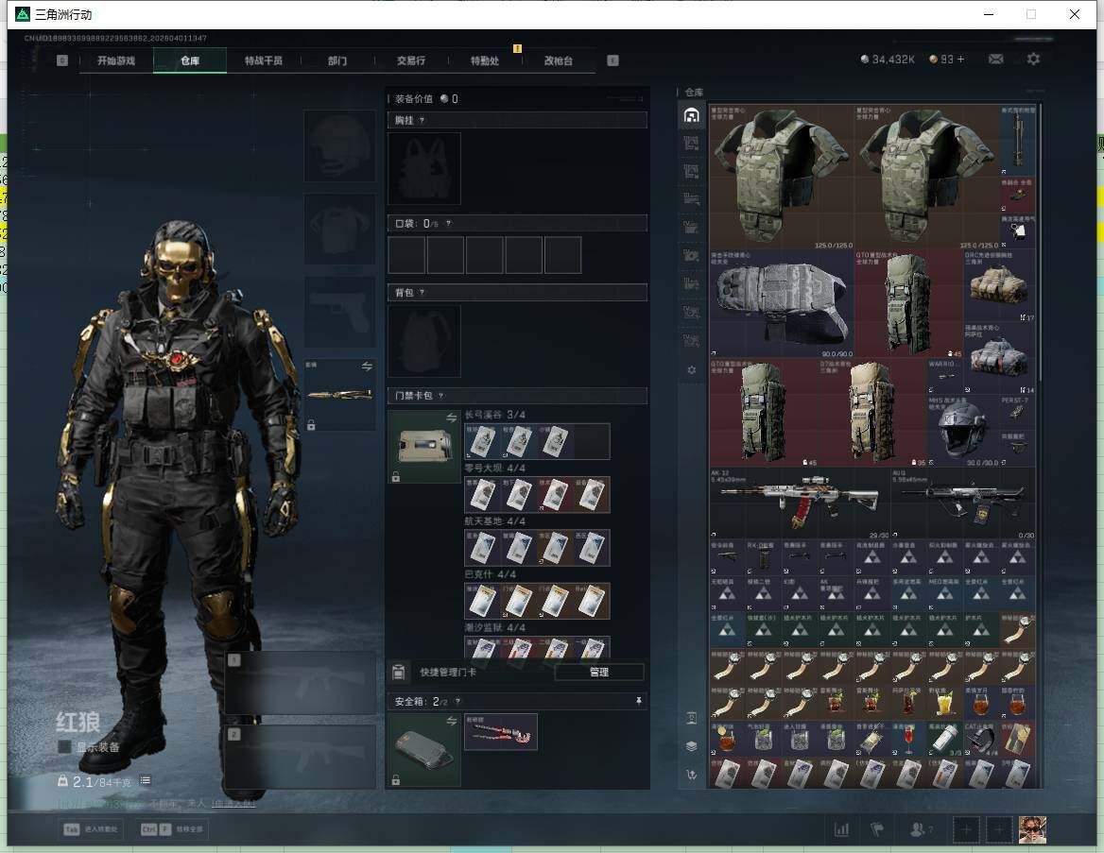Viewport: 1104px width, 853px height.
Task: Open warehouse sidebar settings gear
Action: tap(691, 370)
